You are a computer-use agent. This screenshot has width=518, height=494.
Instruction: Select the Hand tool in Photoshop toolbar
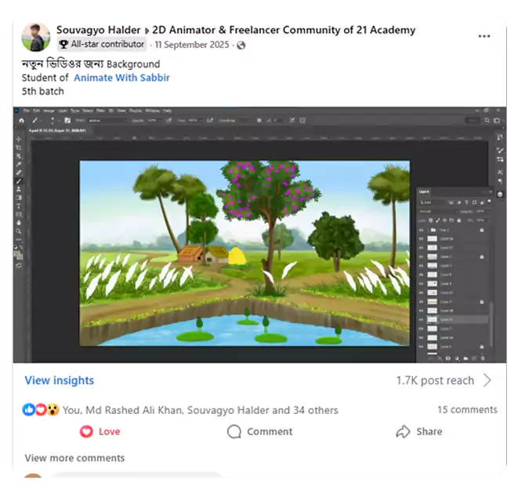pyautogui.click(x=18, y=223)
